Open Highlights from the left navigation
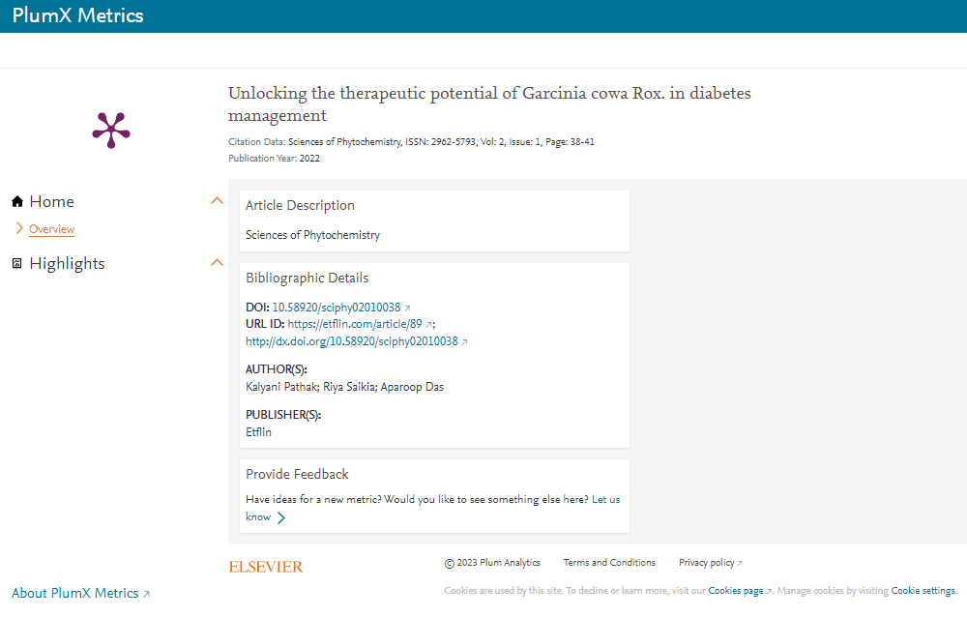967x618 pixels. click(x=67, y=262)
